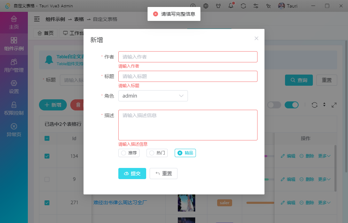The height and width of the screenshot is (223, 348).
Task: Click the table refresh icon near the toggles
Action: (x=314, y=105)
